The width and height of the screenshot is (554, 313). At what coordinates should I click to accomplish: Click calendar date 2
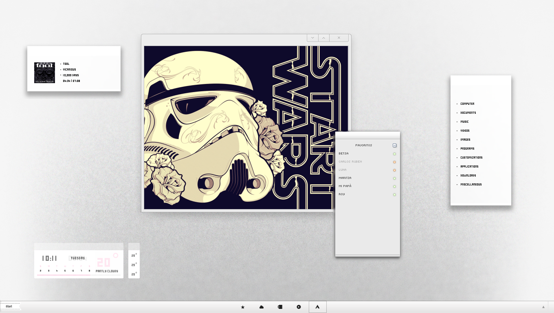(x=40, y=271)
